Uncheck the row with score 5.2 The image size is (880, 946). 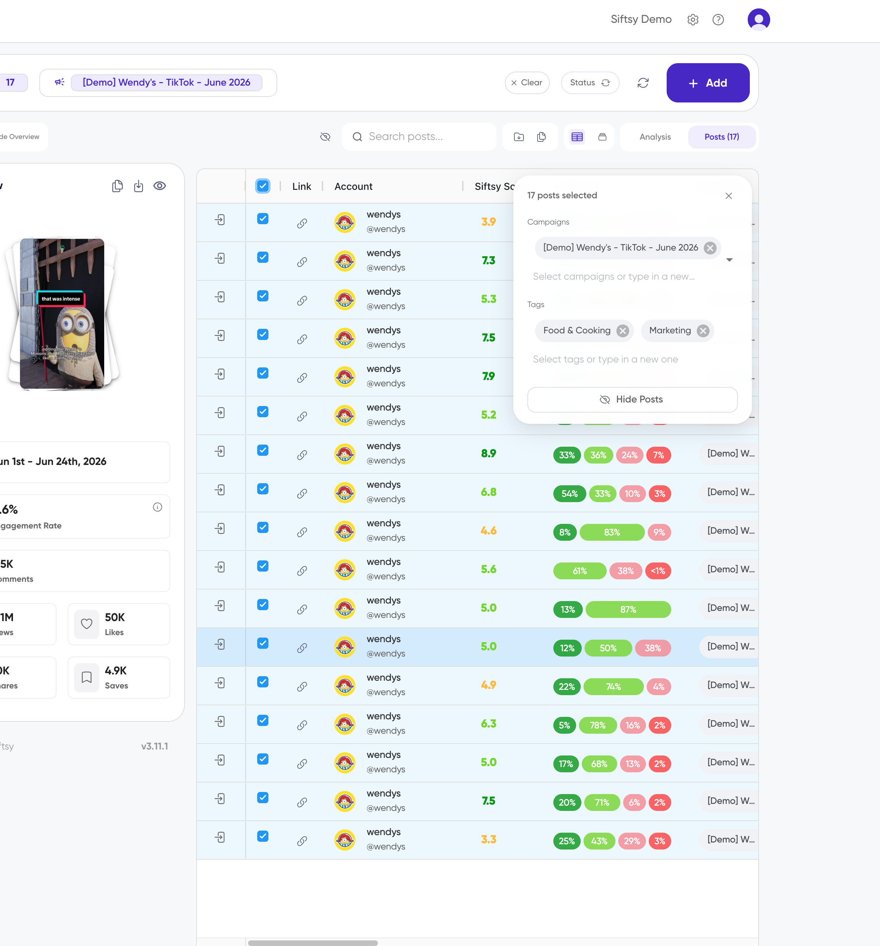263,411
